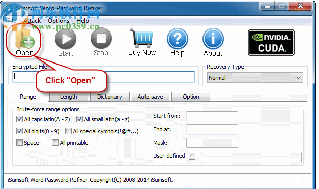Viewport: 319px width, 189px height.
Task: Open the File menu
Action: [x=12, y=21]
